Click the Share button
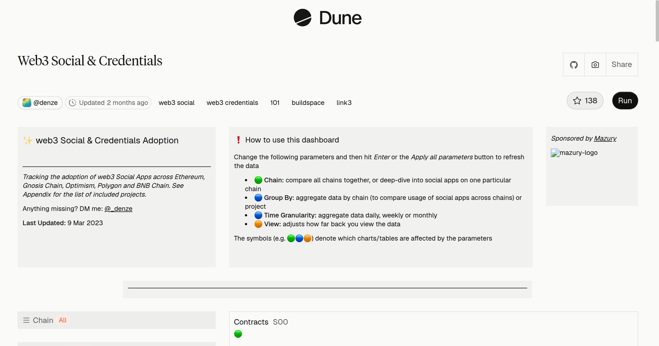The image size is (659, 346). point(622,65)
